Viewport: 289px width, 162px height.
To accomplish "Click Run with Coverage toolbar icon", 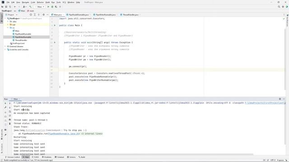I will click(x=56, y=7).
